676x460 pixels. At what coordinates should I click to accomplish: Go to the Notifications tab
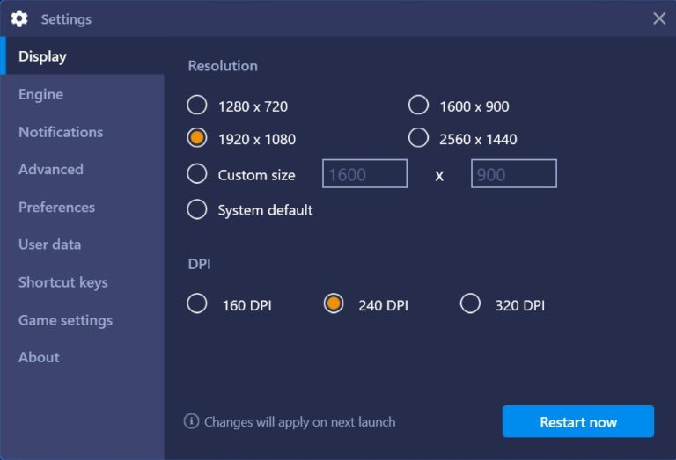82,132
